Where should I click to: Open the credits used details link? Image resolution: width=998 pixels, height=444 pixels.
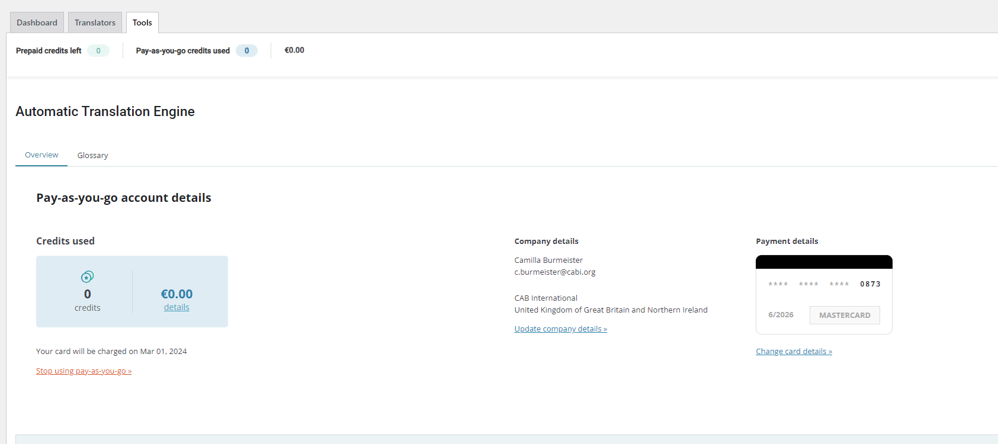pyautogui.click(x=177, y=307)
